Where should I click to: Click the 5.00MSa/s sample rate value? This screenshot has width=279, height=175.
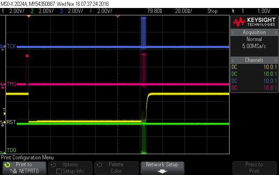254,46
